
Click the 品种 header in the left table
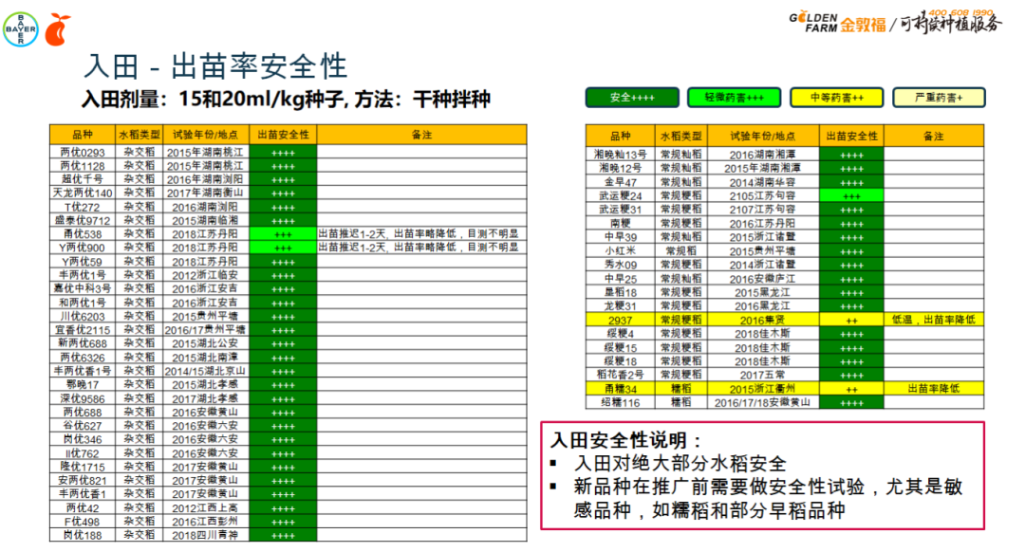pos(83,135)
